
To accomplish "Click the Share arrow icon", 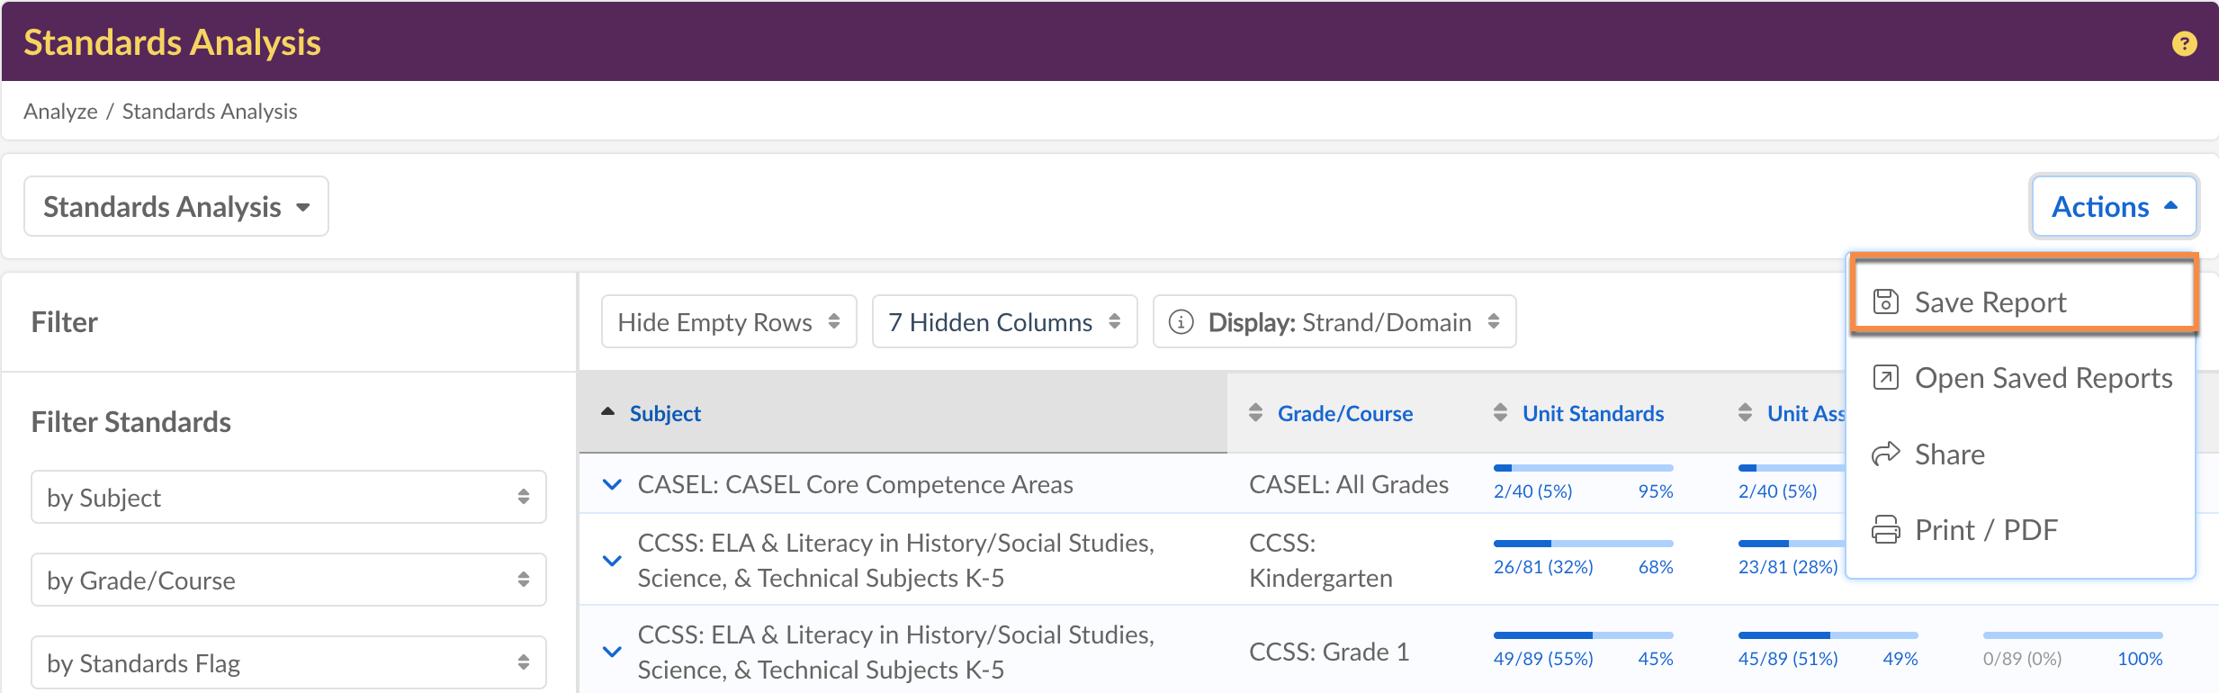I will point(1885,454).
